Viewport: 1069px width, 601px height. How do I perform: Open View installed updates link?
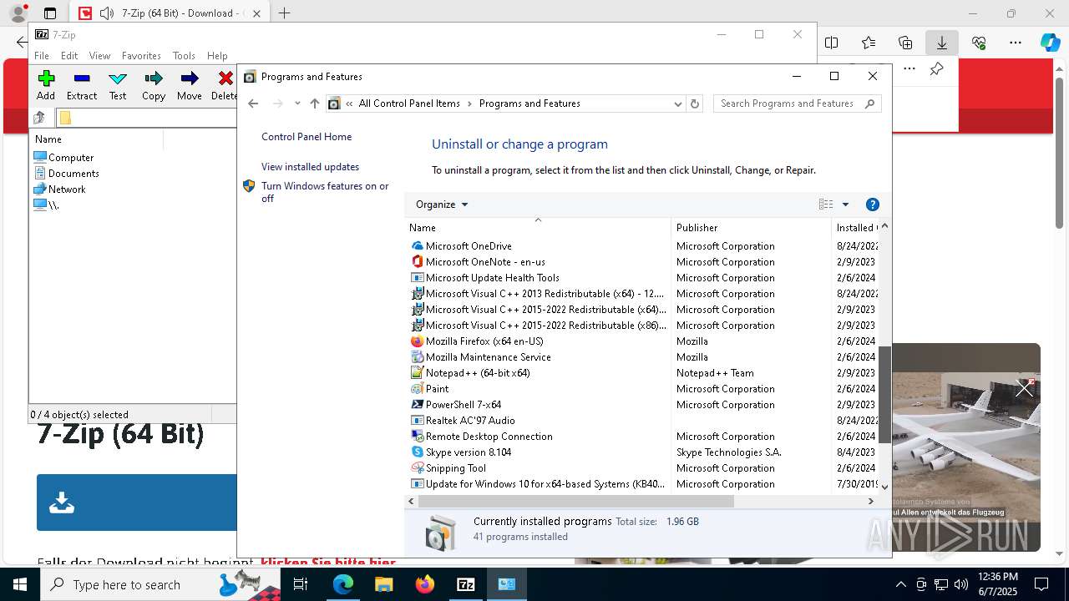coord(310,167)
